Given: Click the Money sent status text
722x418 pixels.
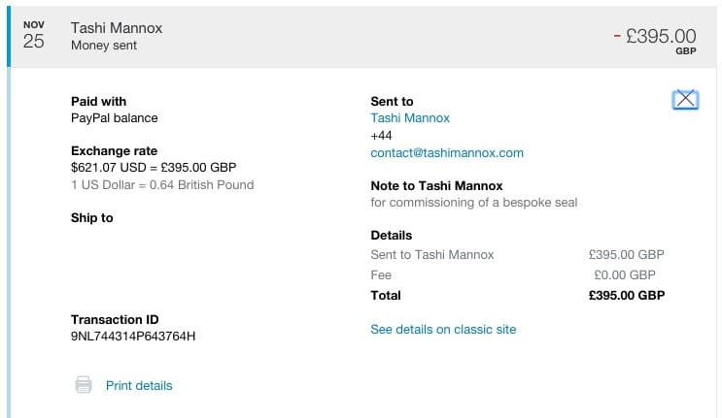Looking at the screenshot, I should pos(104,46).
